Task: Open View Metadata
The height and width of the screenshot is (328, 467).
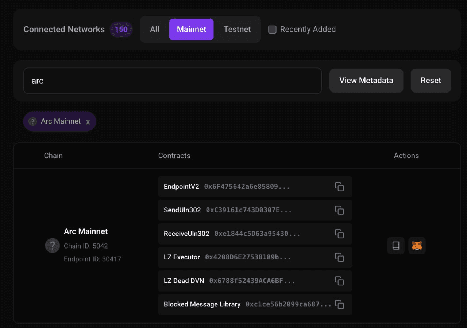Action: [366, 81]
